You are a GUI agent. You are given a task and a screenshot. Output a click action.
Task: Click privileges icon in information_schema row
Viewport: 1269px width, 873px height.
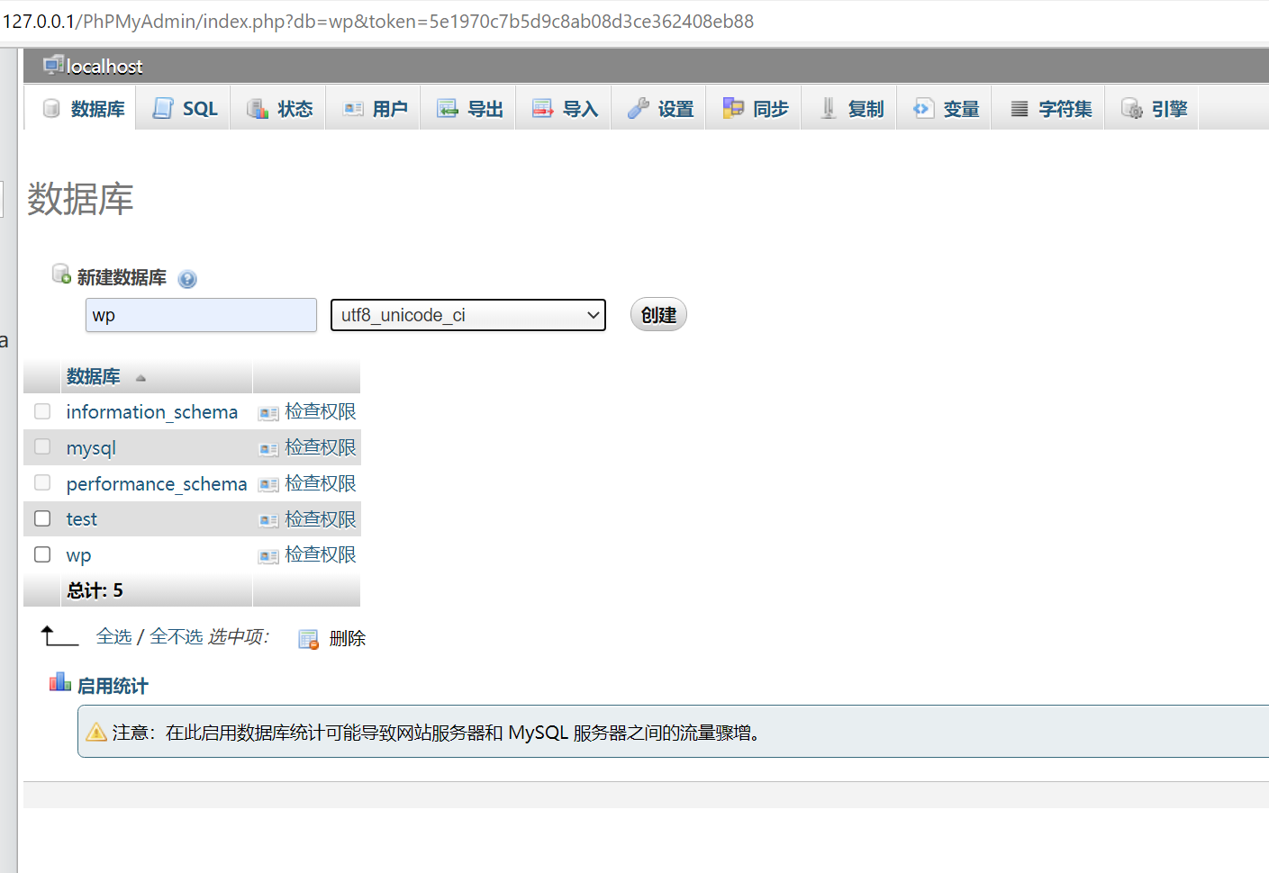[x=268, y=413]
